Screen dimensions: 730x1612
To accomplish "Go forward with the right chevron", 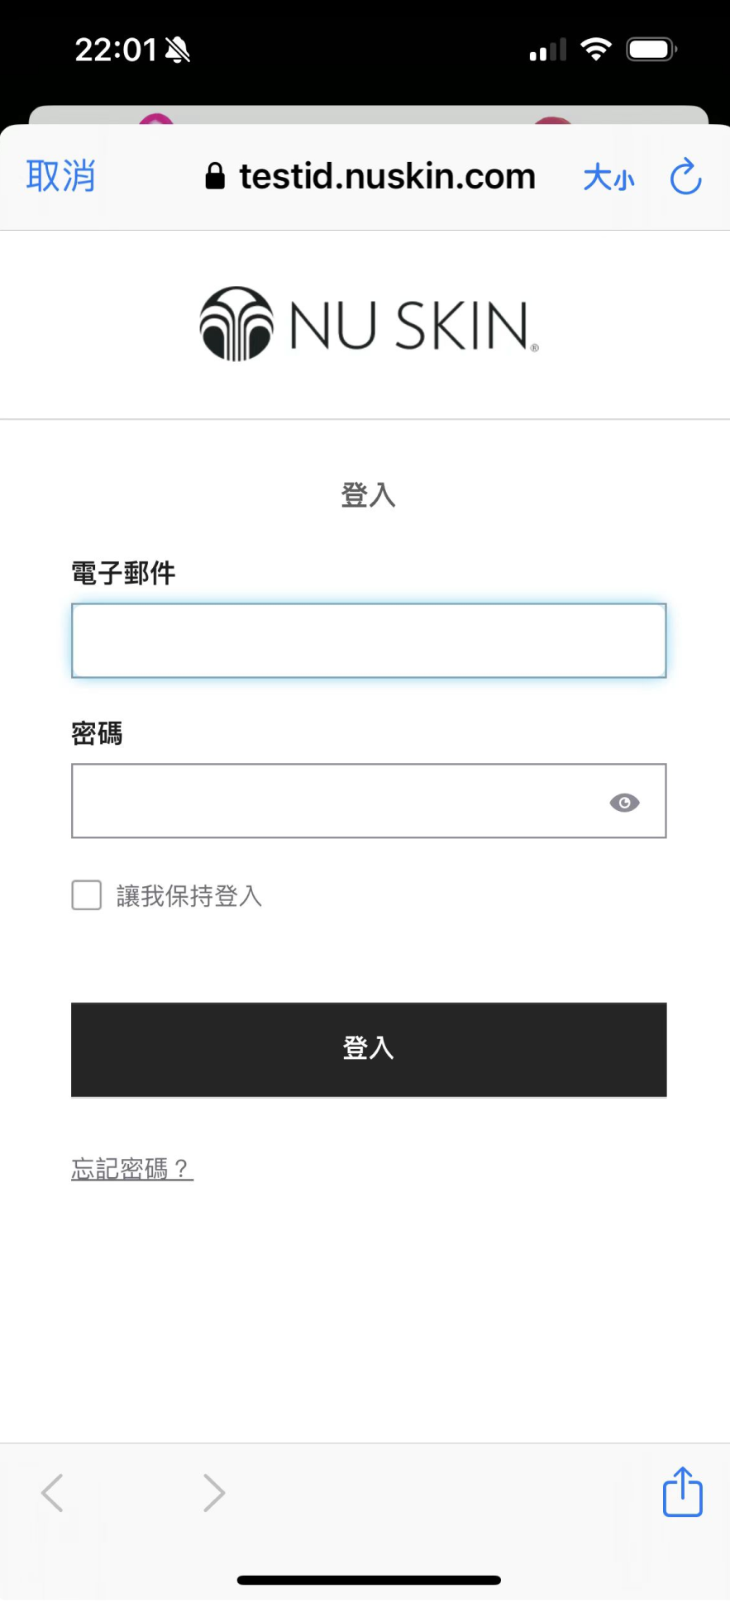I will (x=214, y=1493).
